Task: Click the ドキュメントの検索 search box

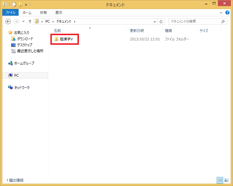Action: click(195, 22)
